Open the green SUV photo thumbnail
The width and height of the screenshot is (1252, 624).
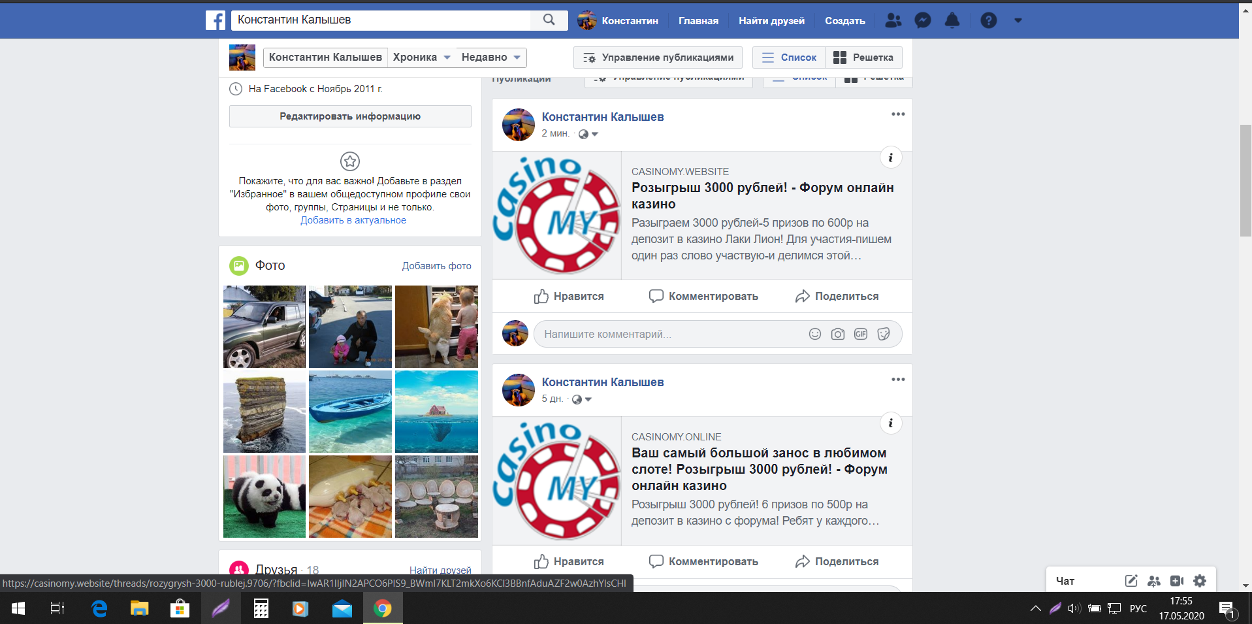[265, 327]
